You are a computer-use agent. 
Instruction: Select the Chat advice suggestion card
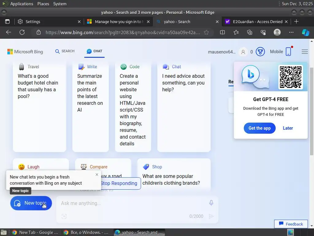click(x=184, y=107)
